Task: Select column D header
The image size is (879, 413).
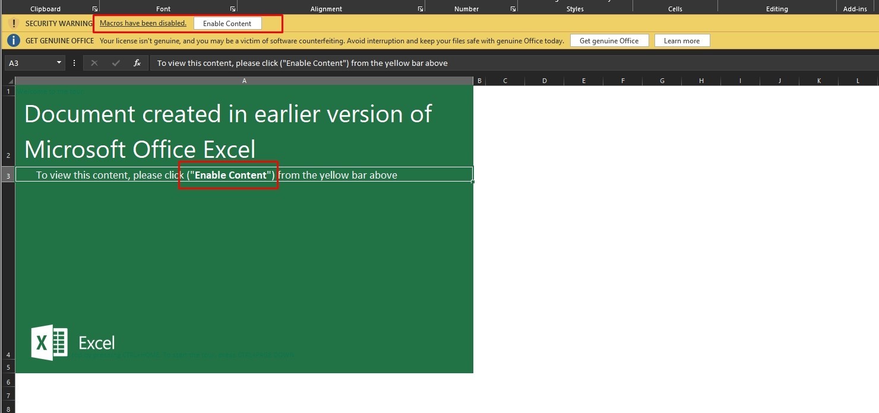Action: point(544,81)
